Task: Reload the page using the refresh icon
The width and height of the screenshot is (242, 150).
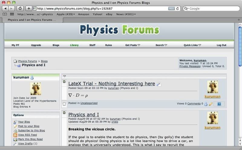Action: (178, 9)
